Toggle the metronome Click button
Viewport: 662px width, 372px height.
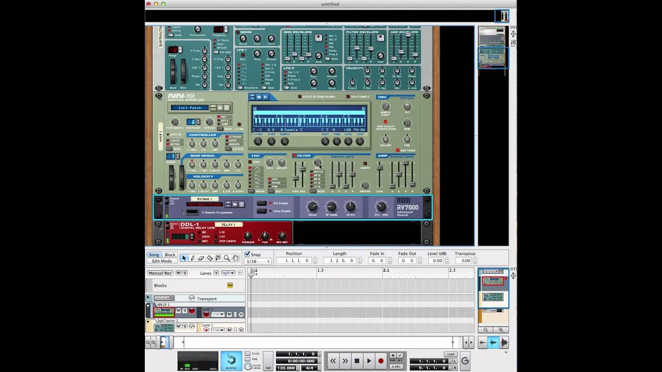pos(248,353)
